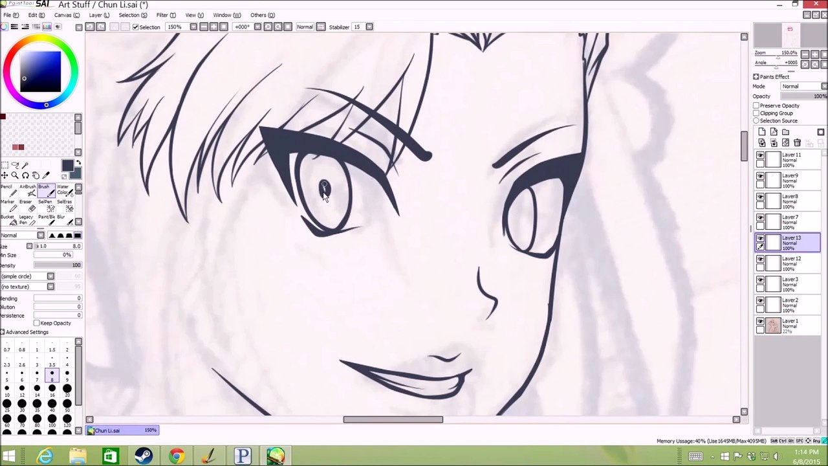Open the Stabilizer value dropdown
Image resolution: width=828 pixels, height=466 pixels.
369,27
